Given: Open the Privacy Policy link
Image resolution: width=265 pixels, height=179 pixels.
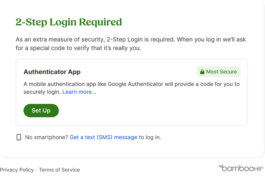Looking at the screenshot, I should pos(17,170).
